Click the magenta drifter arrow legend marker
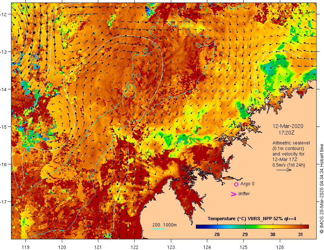The width and height of the screenshot is (324, 250). click(x=233, y=194)
